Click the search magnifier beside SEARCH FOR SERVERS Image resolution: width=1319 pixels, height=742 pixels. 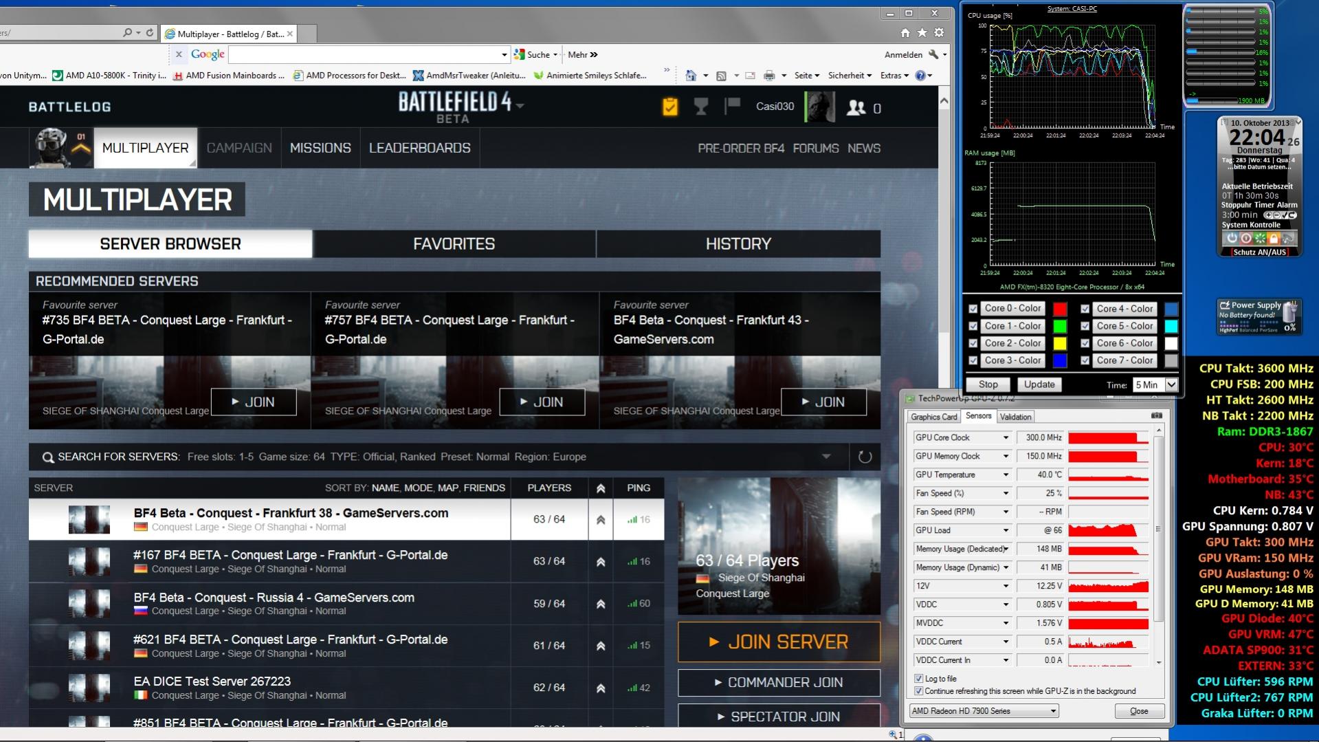tap(47, 457)
